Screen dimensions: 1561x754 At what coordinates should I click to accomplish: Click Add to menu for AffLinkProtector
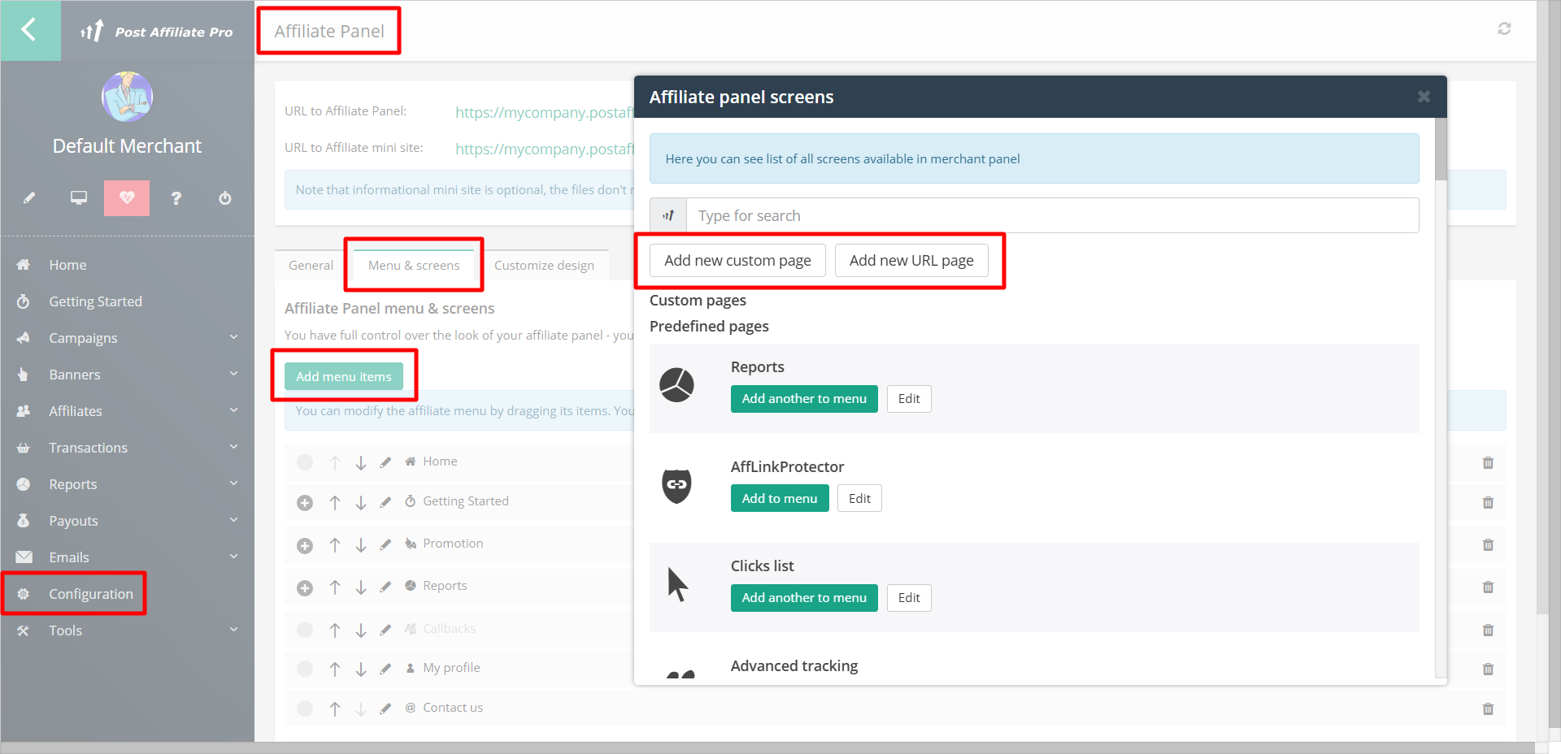[780, 498]
